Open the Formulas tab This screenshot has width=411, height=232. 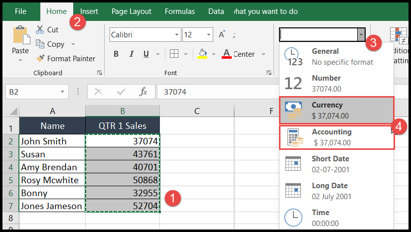(x=180, y=11)
